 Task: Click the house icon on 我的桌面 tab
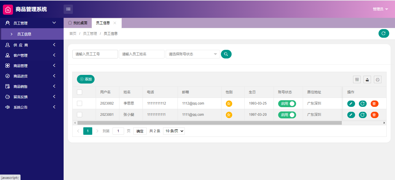coord(70,22)
